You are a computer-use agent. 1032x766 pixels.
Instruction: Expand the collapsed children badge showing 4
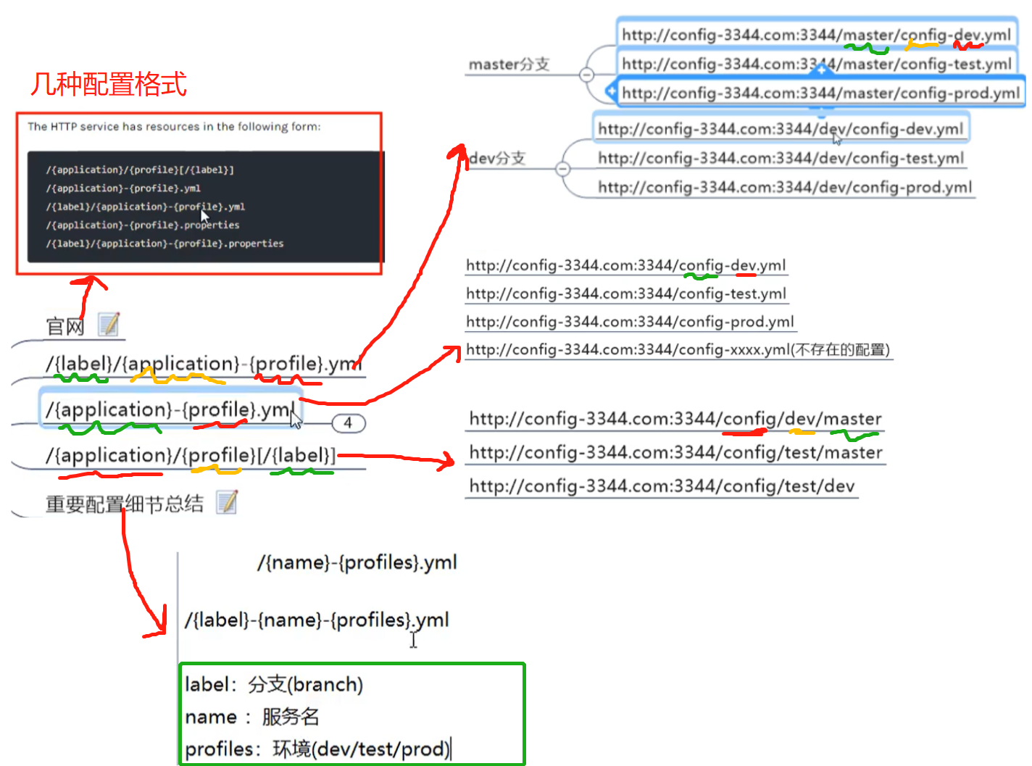[349, 423]
